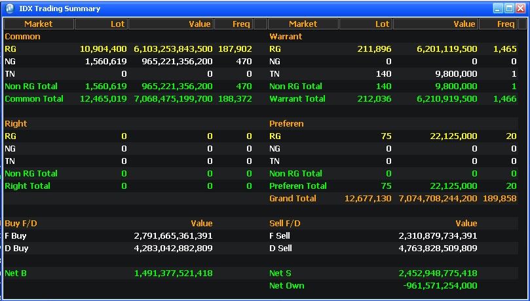The height and width of the screenshot is (301, 530).
Task: Click the IDX Trading Summary title bar icon
Action: pyautogui.click(x=10, y=9)
